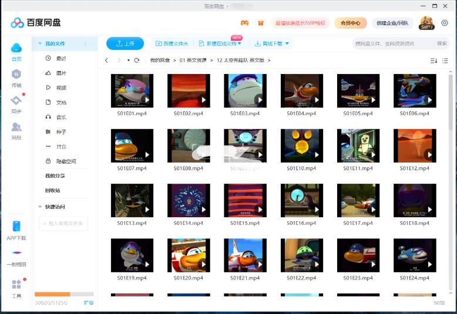Select the S01E06.mp4 thumbnail
457x314 pixels.
[415, 91]
